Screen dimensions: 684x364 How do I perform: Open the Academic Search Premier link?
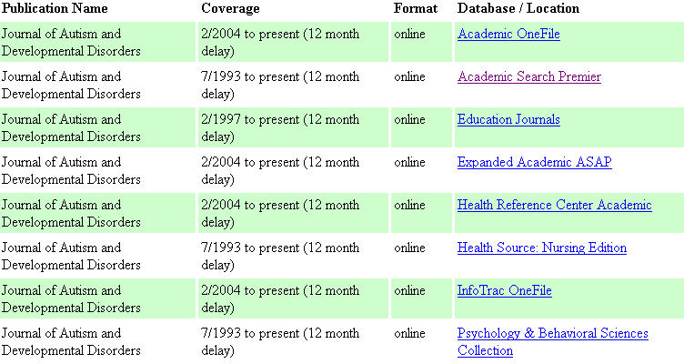[529, 76]
